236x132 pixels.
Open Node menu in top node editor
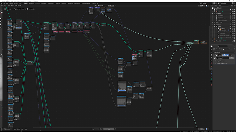click(20, 6)
